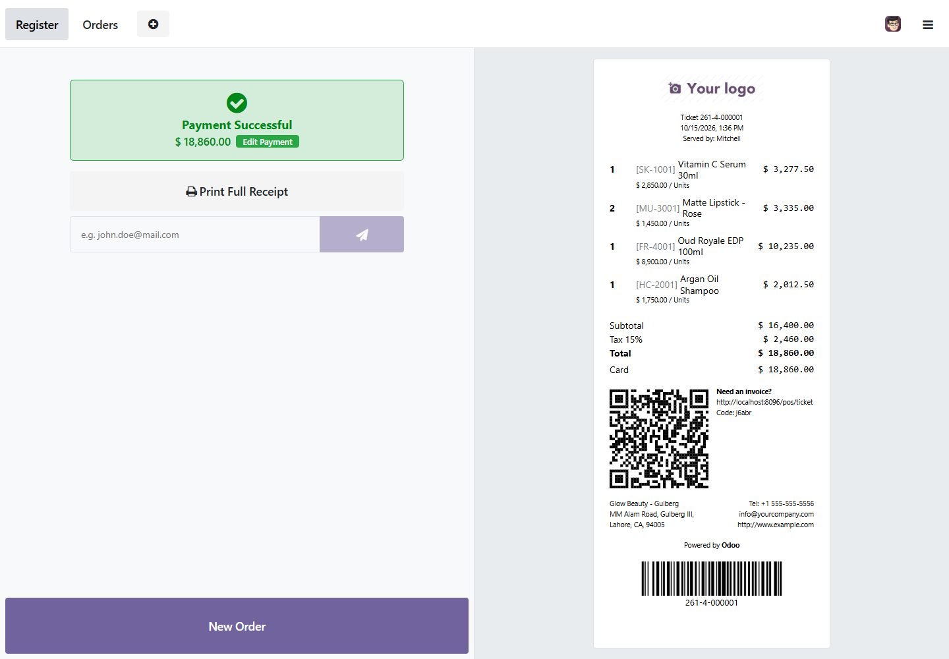Viewport: 949px width, 659px height.
Task: Click the Card payment label
Action: click(619, 370)
